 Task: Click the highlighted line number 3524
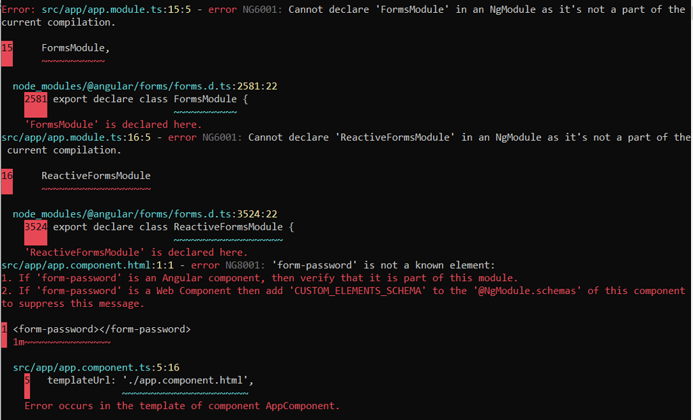(x=36, y=232)
